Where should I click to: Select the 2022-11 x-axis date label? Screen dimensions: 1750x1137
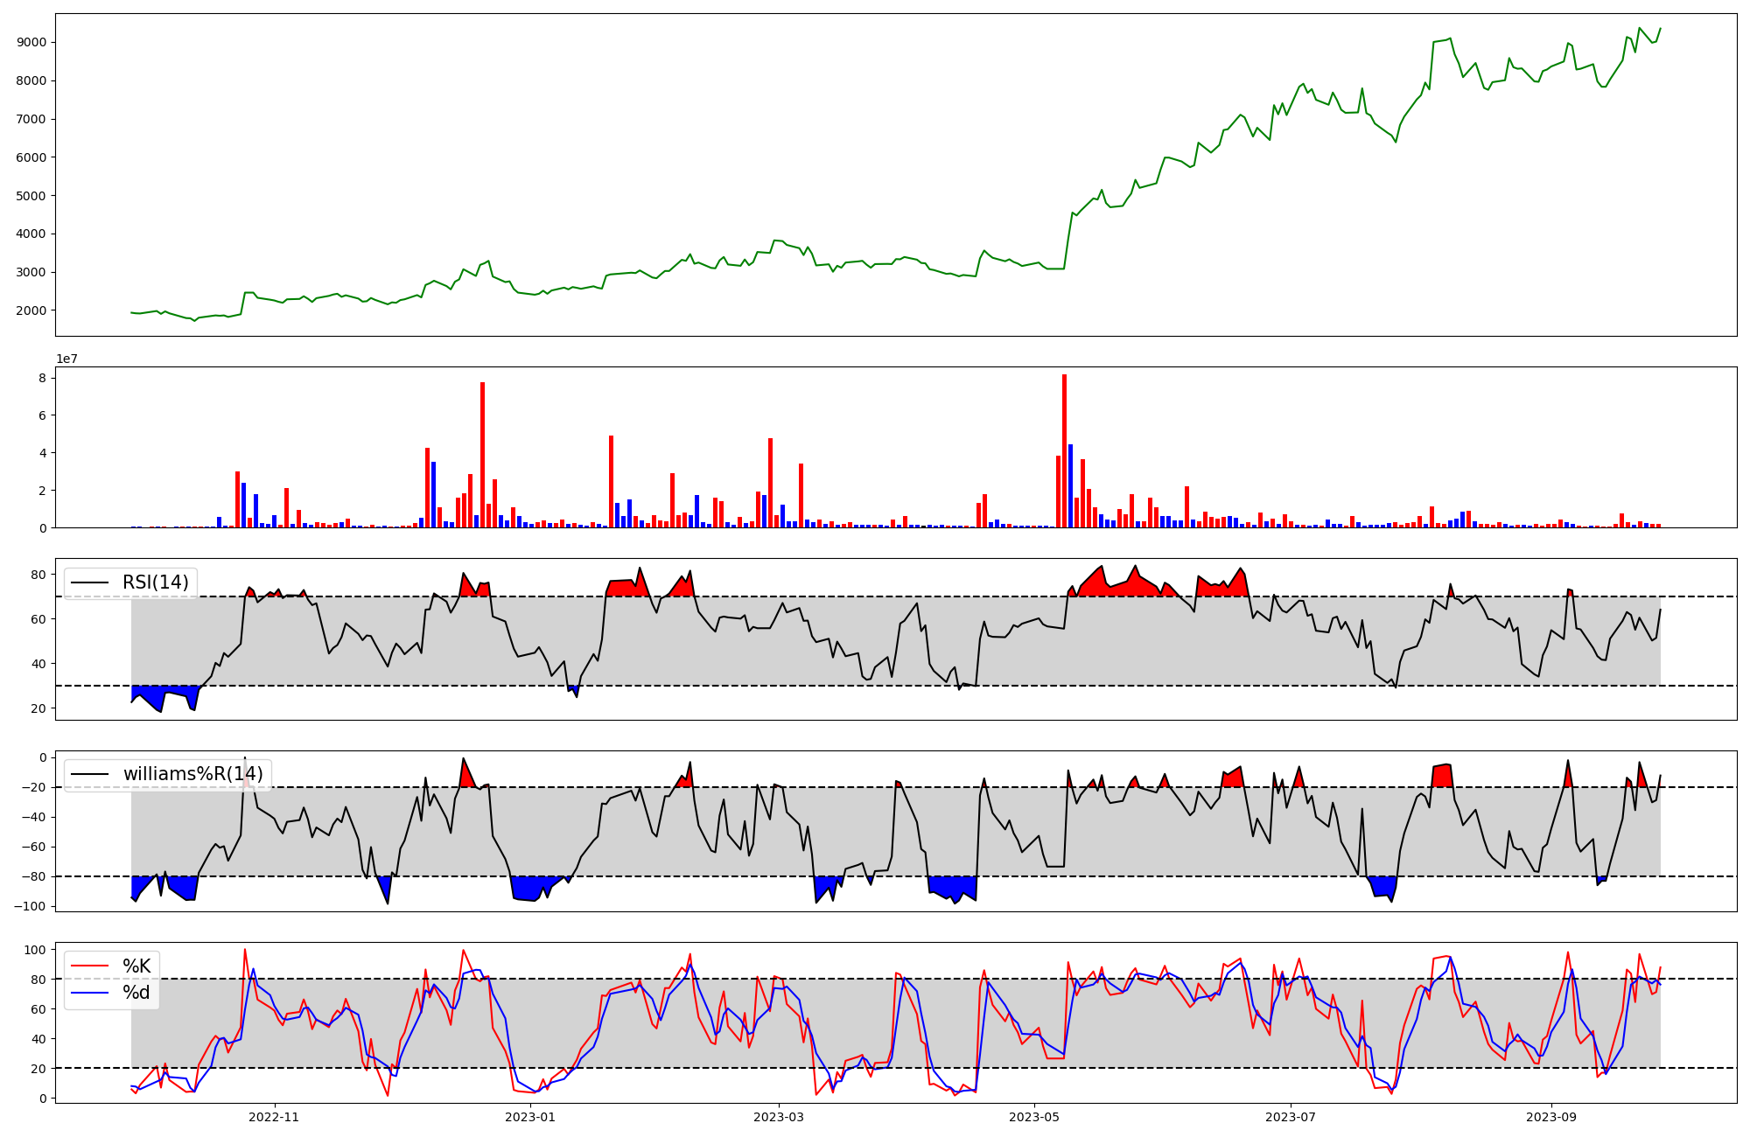click(x=274, y=1117)
